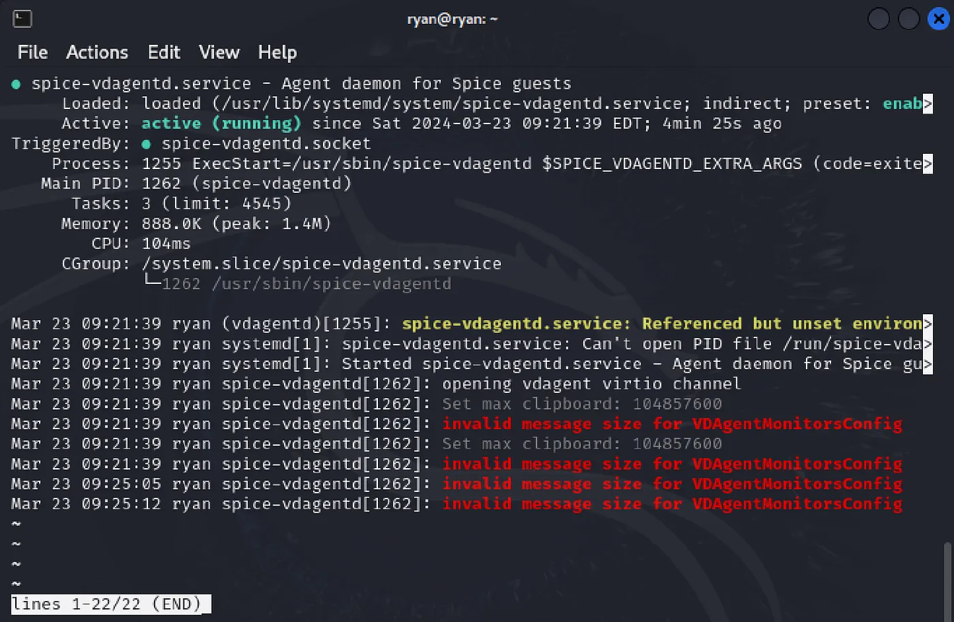The image size is (954, 622).
Task: Click the green active status dot
Action: coord(15,83)
